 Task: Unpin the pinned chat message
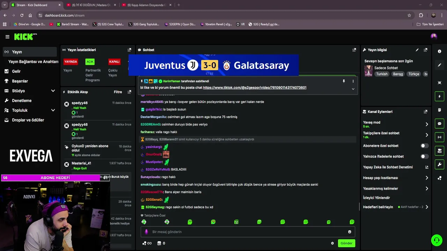click(x=344, y=81)
